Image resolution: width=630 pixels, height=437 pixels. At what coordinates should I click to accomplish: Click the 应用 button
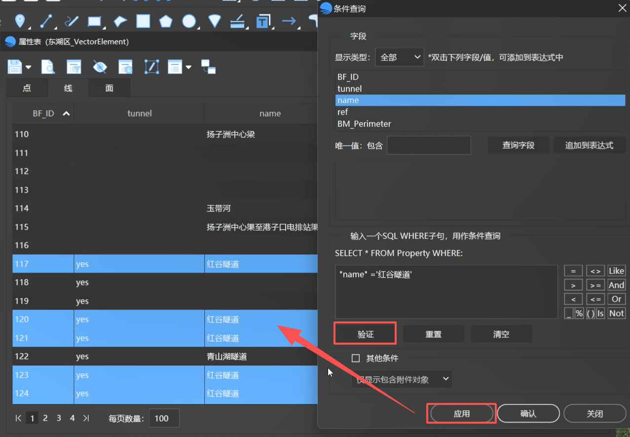point(462,414)
